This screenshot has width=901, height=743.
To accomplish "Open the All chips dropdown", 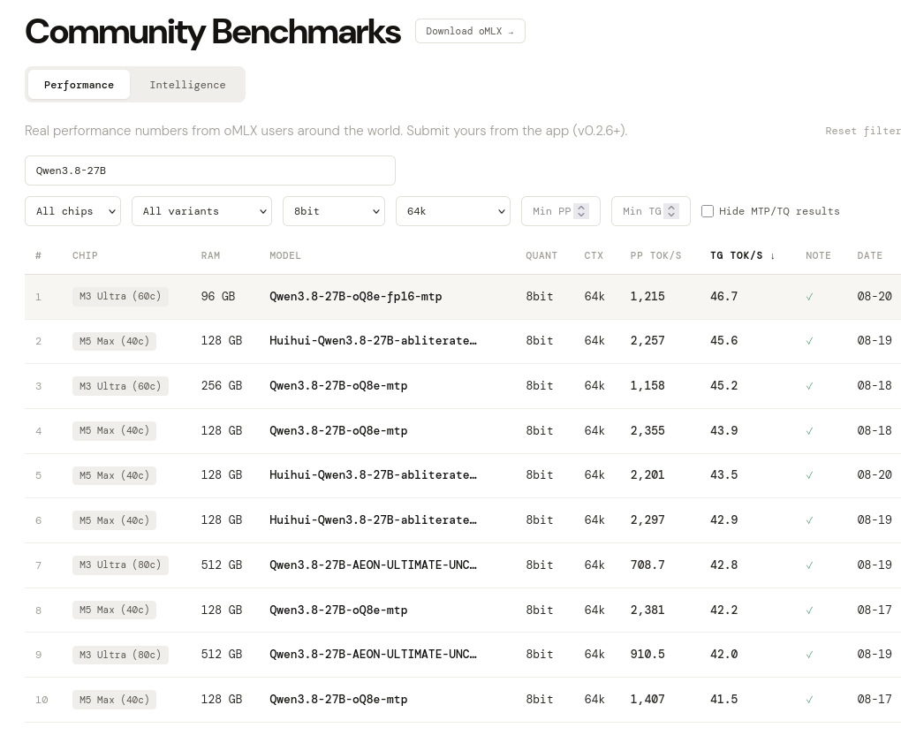I will coord(73,211).
